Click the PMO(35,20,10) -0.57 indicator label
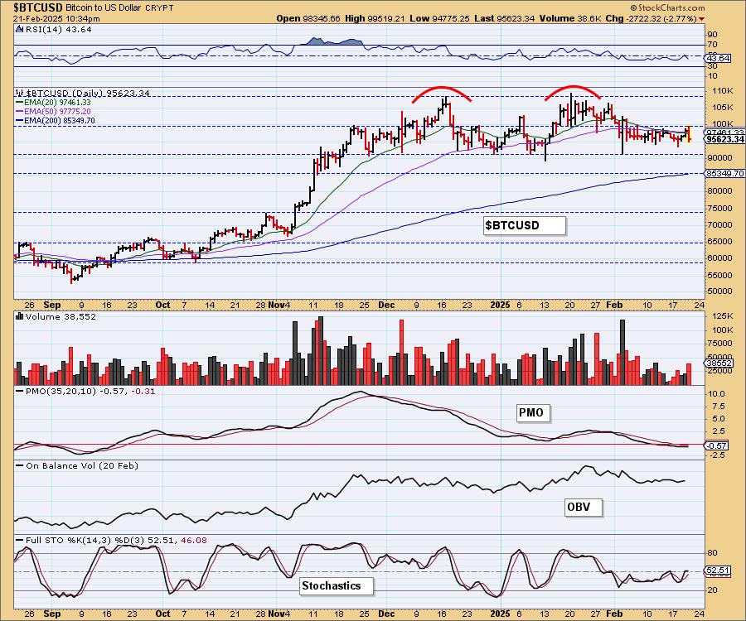The height and width of the screenshot is (621, 746). tap(75, 391)
